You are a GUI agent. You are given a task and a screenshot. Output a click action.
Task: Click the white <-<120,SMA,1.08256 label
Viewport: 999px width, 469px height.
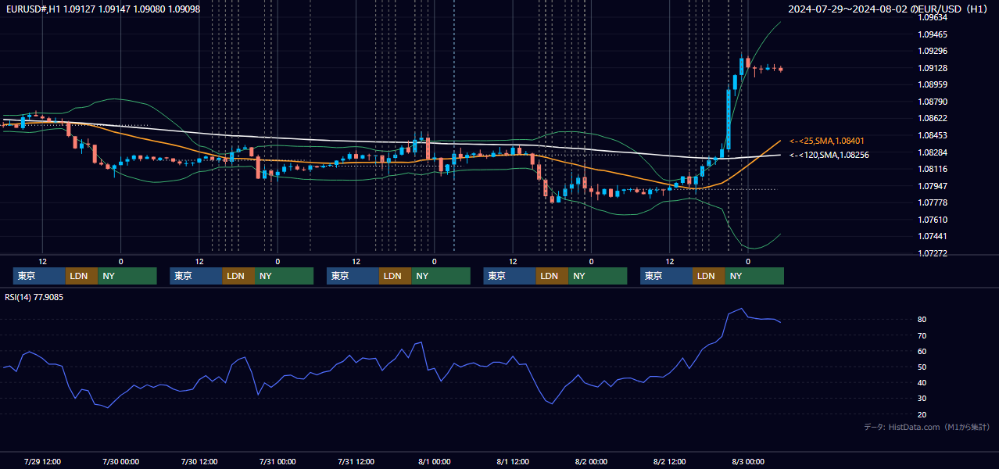(x=829, y=155)
